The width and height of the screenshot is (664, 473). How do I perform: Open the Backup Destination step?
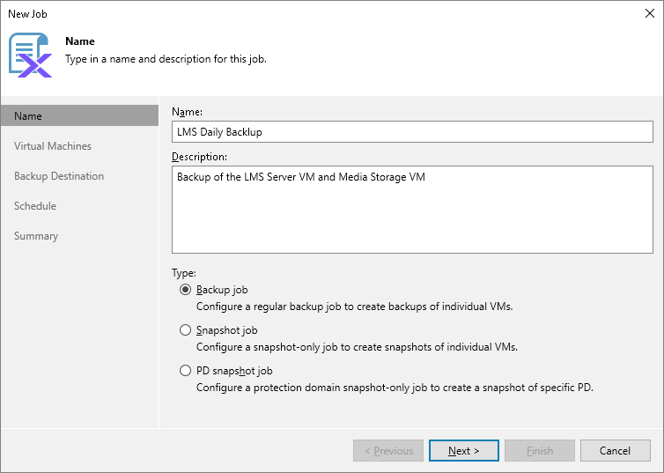[x=59, y=176]
